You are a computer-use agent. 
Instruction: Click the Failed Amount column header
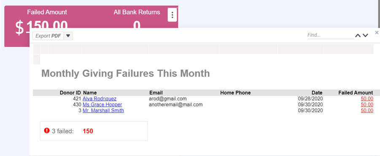point(356,92)
